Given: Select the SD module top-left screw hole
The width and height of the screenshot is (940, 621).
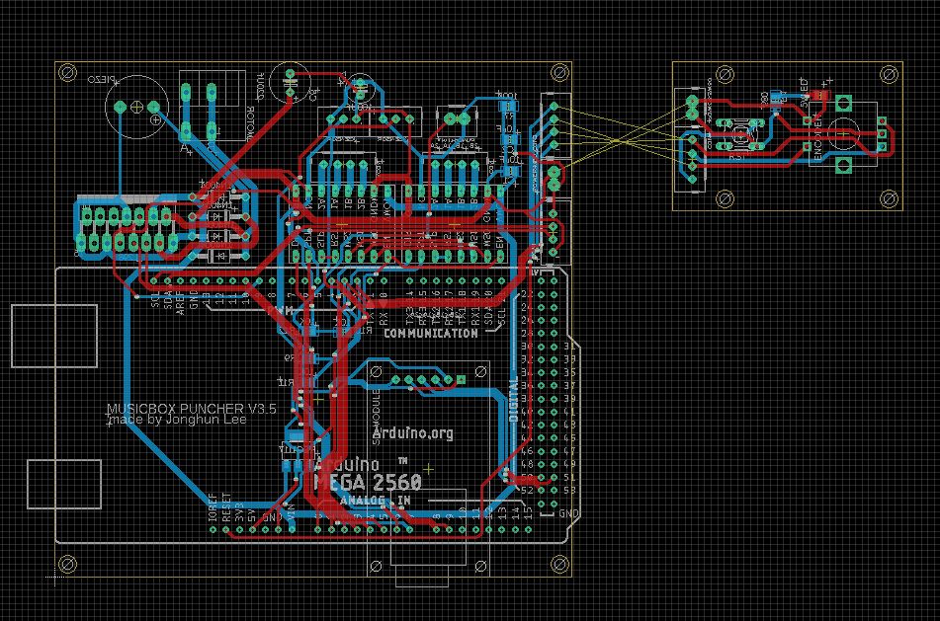Looking at the screenshot, I should [376, 371].
